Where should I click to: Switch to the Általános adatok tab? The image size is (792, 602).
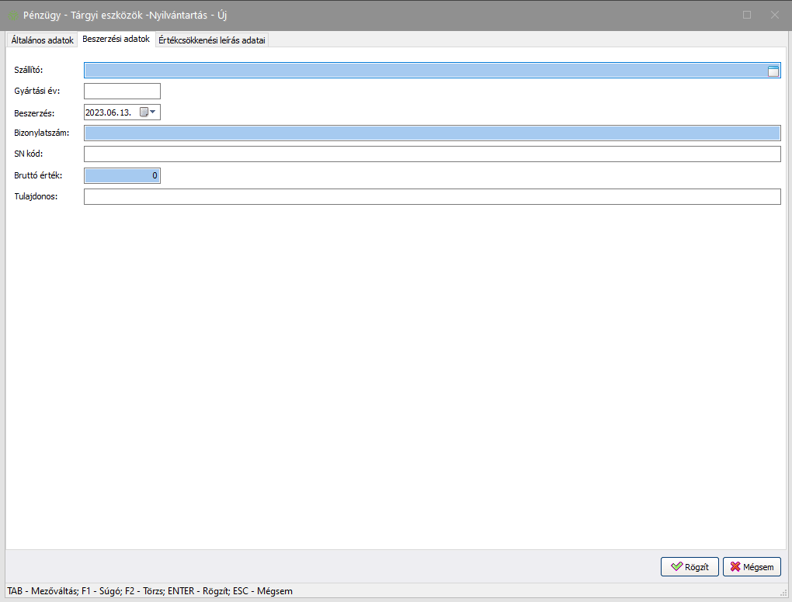(43, 40)
